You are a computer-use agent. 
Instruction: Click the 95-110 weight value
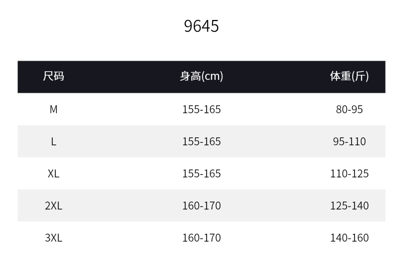pos(349,142)
